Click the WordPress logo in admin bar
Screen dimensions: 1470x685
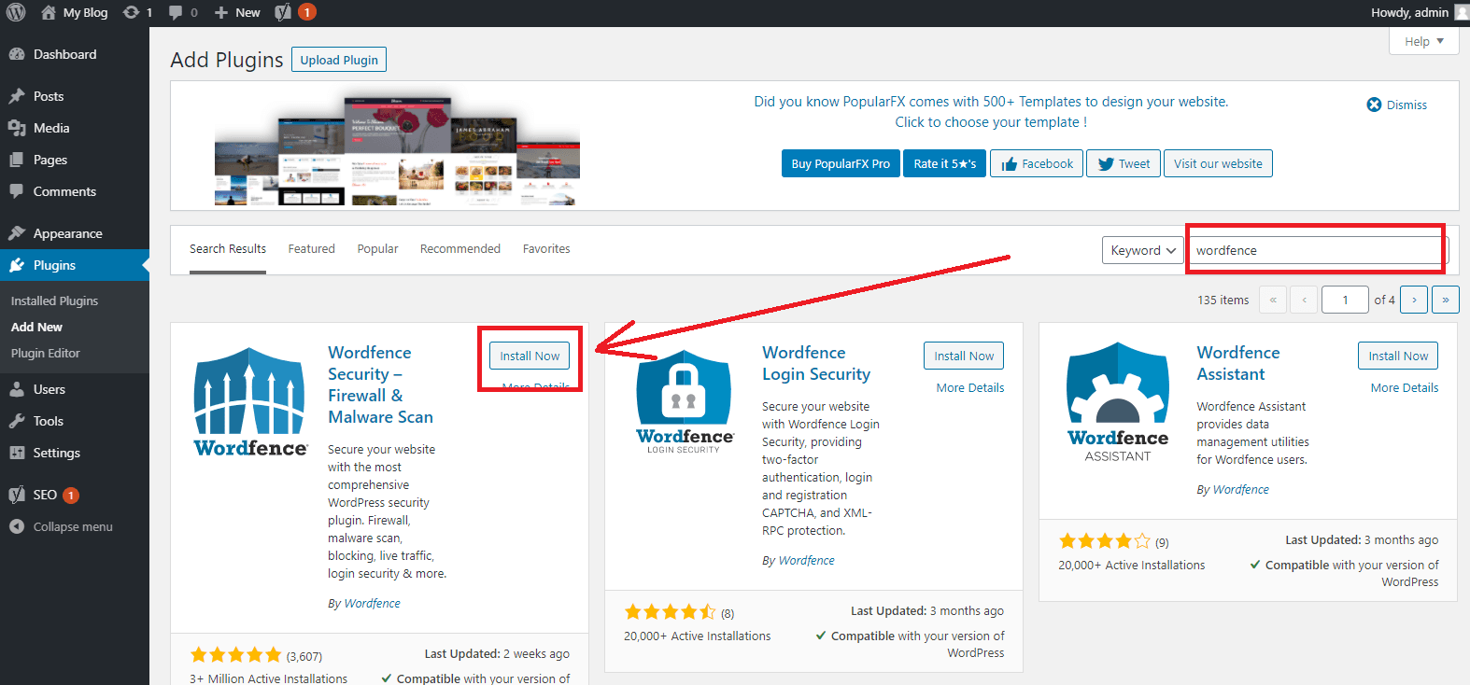(16, 12)
